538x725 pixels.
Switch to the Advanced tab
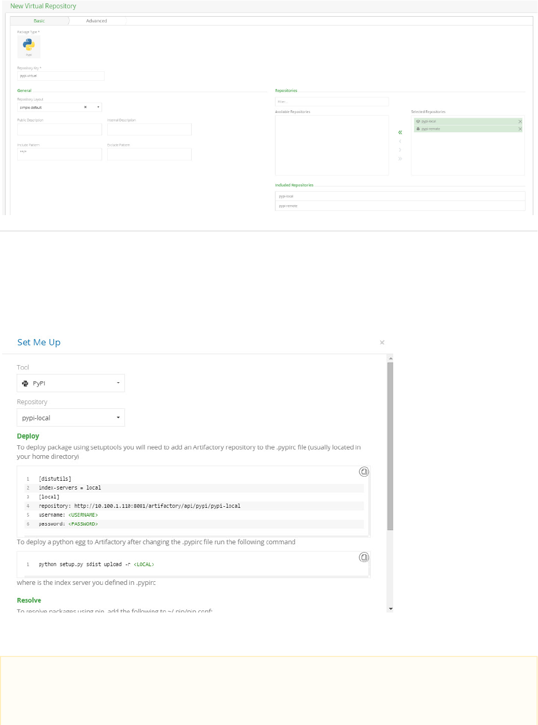pyautogui.click(x=97, y=21)
